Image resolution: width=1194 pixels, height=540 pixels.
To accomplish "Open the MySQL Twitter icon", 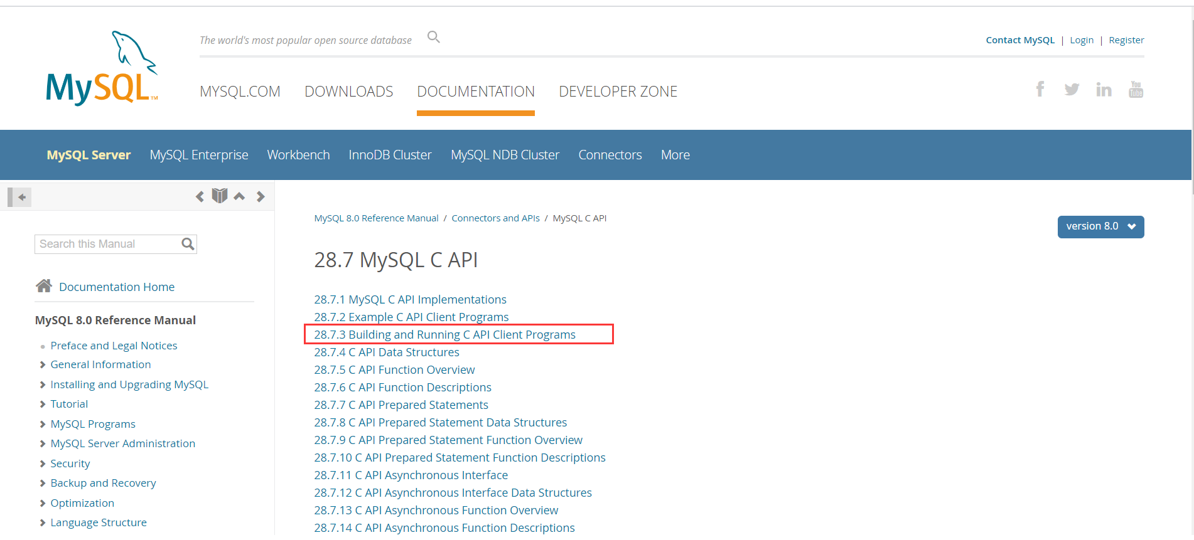I will [1072, 89].
